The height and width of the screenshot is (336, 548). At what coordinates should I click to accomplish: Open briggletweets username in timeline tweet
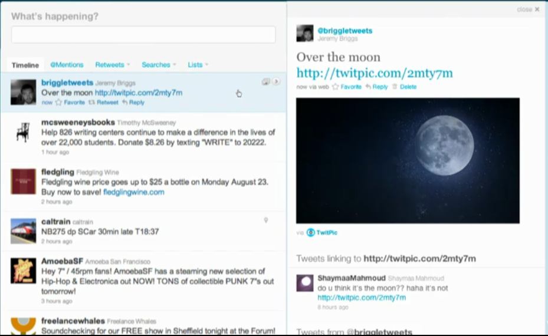click(x=67, y=83)
